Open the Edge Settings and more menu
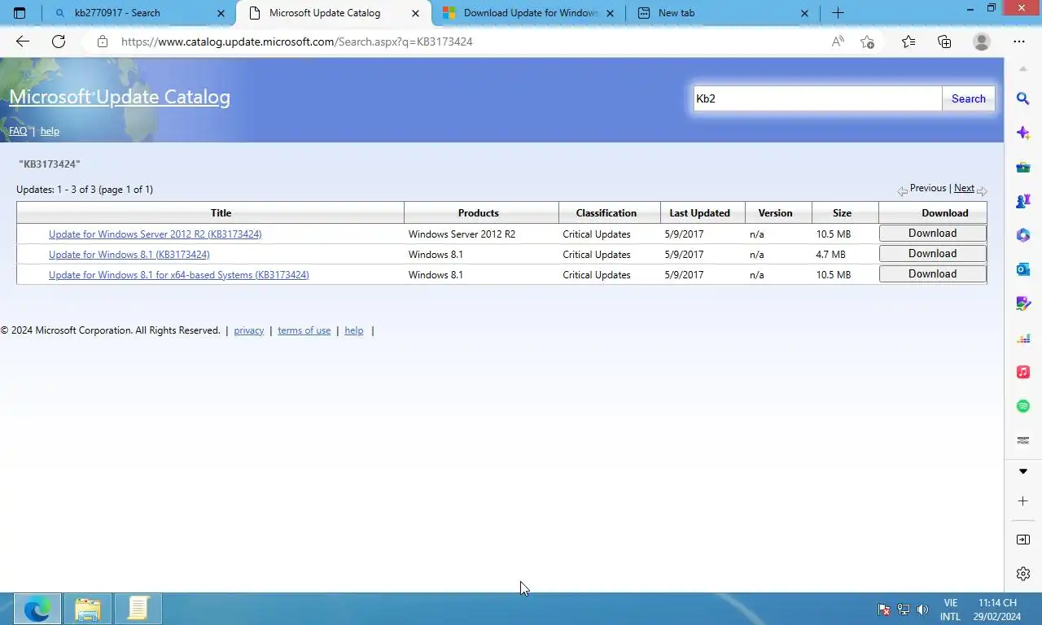The width and height of the screenshot is (1042, 625). 1019,42
